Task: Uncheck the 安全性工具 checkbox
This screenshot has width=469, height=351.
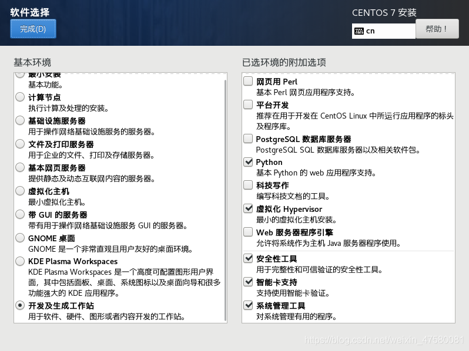Action: [248, 258]
